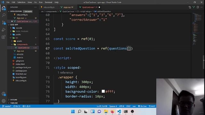Switch to Visual Studio Code taskbar icon
The width and height of the screenshot is (205, 115).
click(119, 111)
